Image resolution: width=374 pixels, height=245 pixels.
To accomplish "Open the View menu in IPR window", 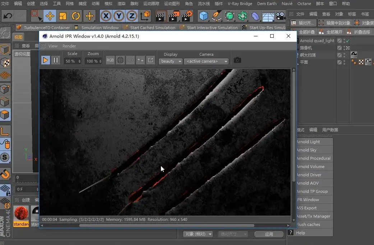I will click(53, 46).
